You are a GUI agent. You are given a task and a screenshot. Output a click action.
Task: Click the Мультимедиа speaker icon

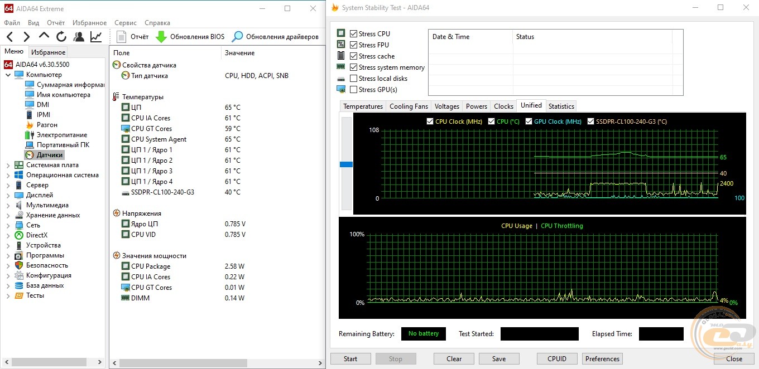[x=19, y=205]
